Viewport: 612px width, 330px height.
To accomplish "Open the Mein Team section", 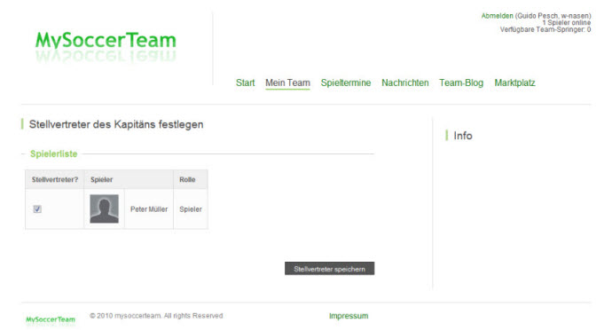I will (287, 82).
